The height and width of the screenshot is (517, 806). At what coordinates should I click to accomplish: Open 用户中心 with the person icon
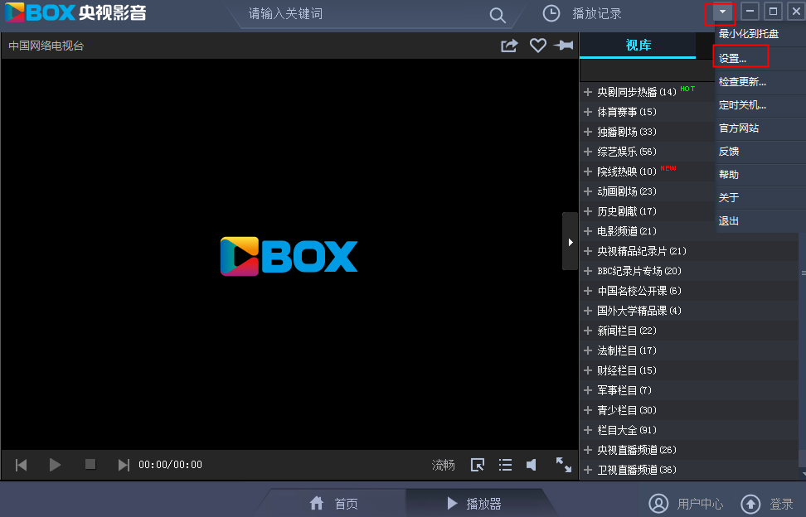click(x=658, y=503)
